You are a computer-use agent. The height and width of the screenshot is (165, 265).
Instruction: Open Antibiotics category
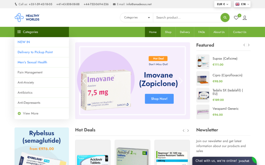(25, 93)
